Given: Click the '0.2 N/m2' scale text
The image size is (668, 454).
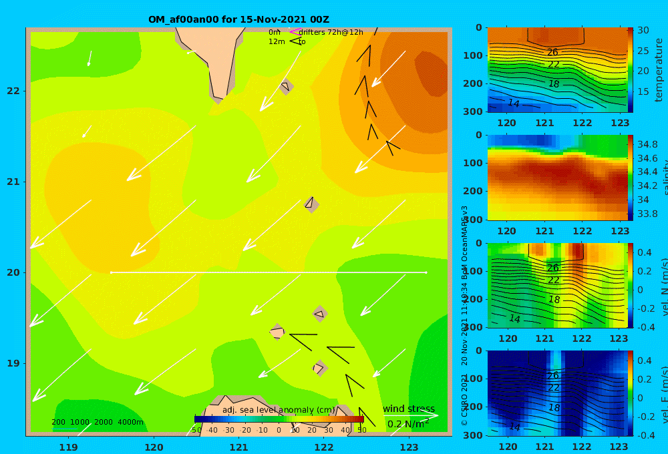Looking at the screenshot, I should pyautogui.click(x=408, y=424).
